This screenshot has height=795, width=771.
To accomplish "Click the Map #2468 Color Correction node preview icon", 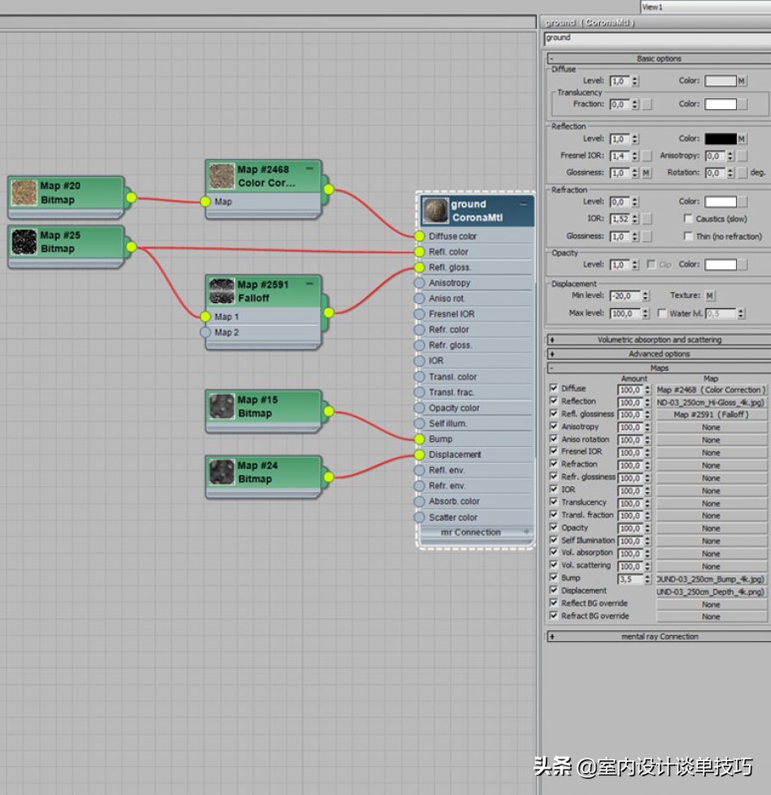I will (223, 176).
